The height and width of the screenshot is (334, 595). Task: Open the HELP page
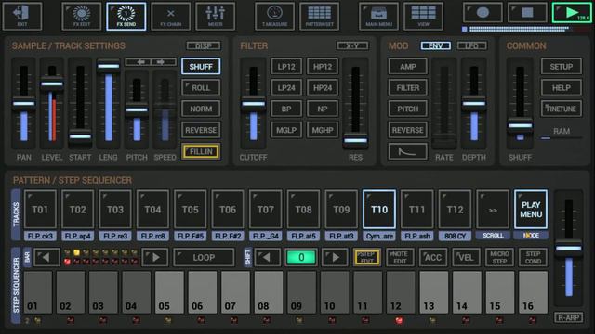coord(562,88)
